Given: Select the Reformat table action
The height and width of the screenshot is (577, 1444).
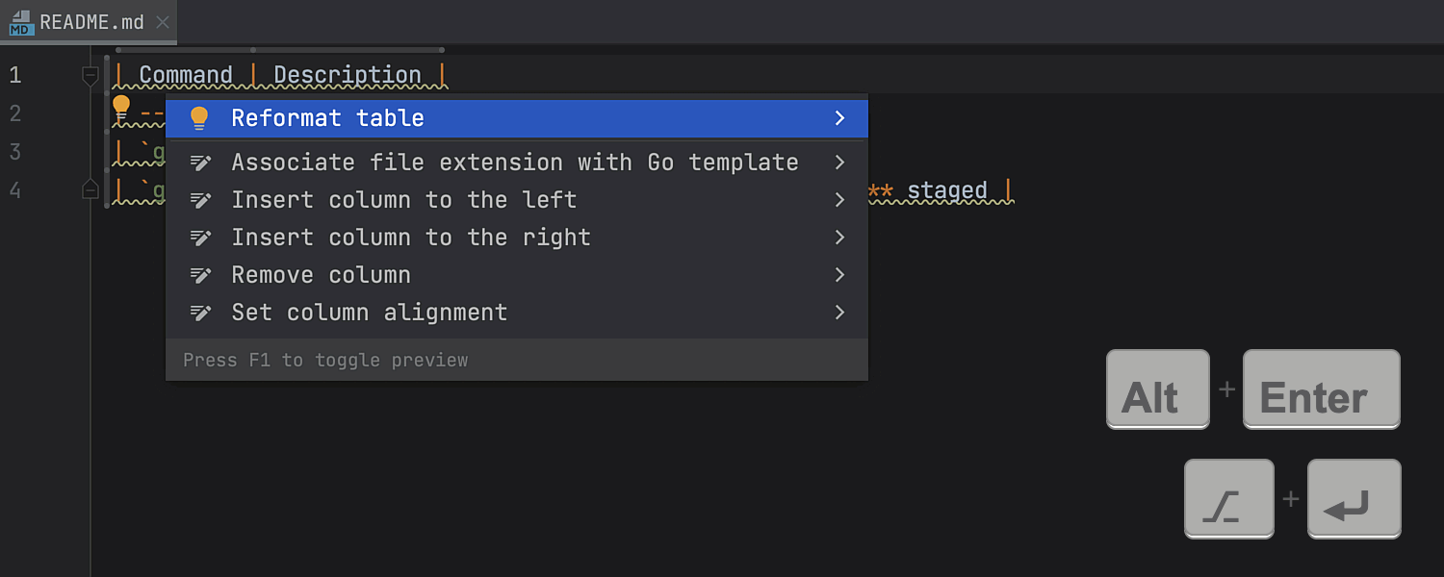Looking at the screenshot, I should 327,118.
